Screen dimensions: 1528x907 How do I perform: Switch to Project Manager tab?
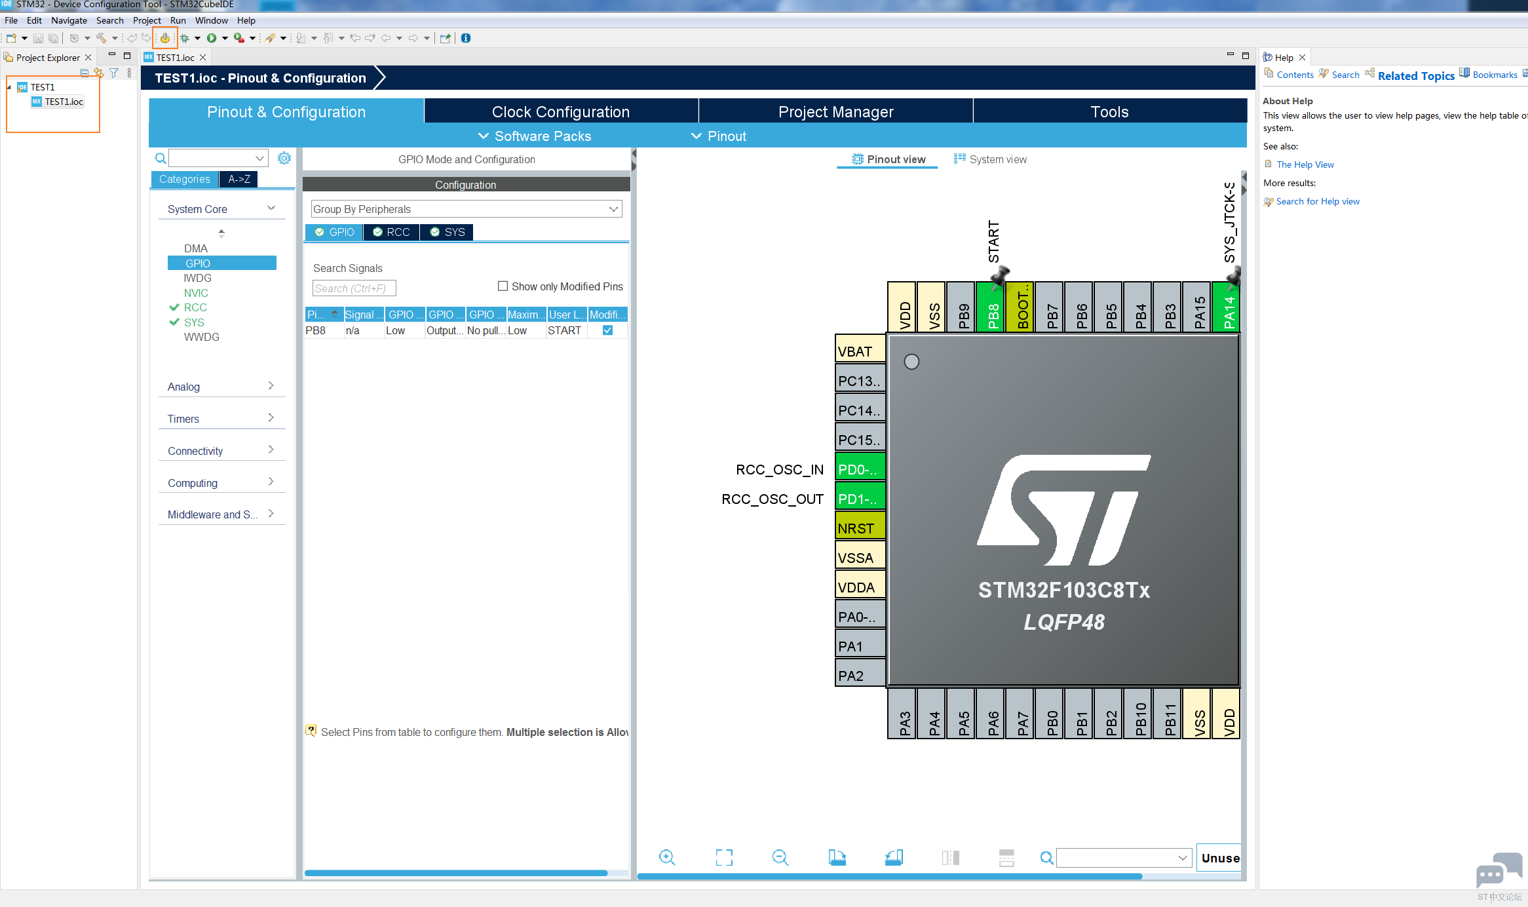pyautogui.click(x=835, y=111)
